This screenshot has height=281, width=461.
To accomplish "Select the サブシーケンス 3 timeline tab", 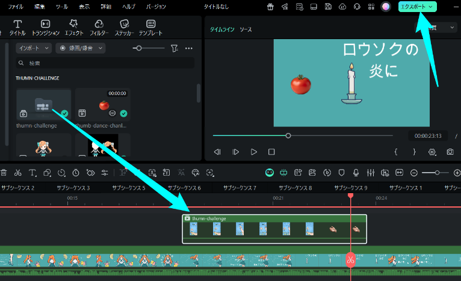I will pyautogui.click(x=73, y=188).
